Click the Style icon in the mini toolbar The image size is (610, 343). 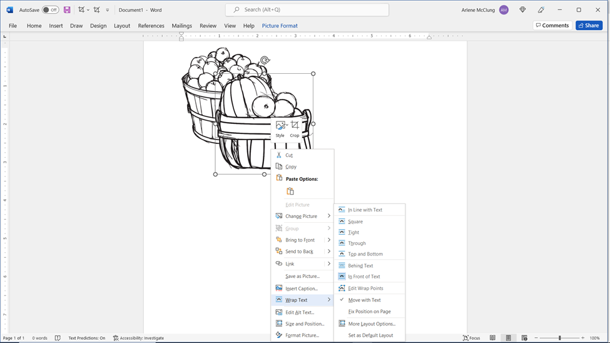tap(280, 125)
